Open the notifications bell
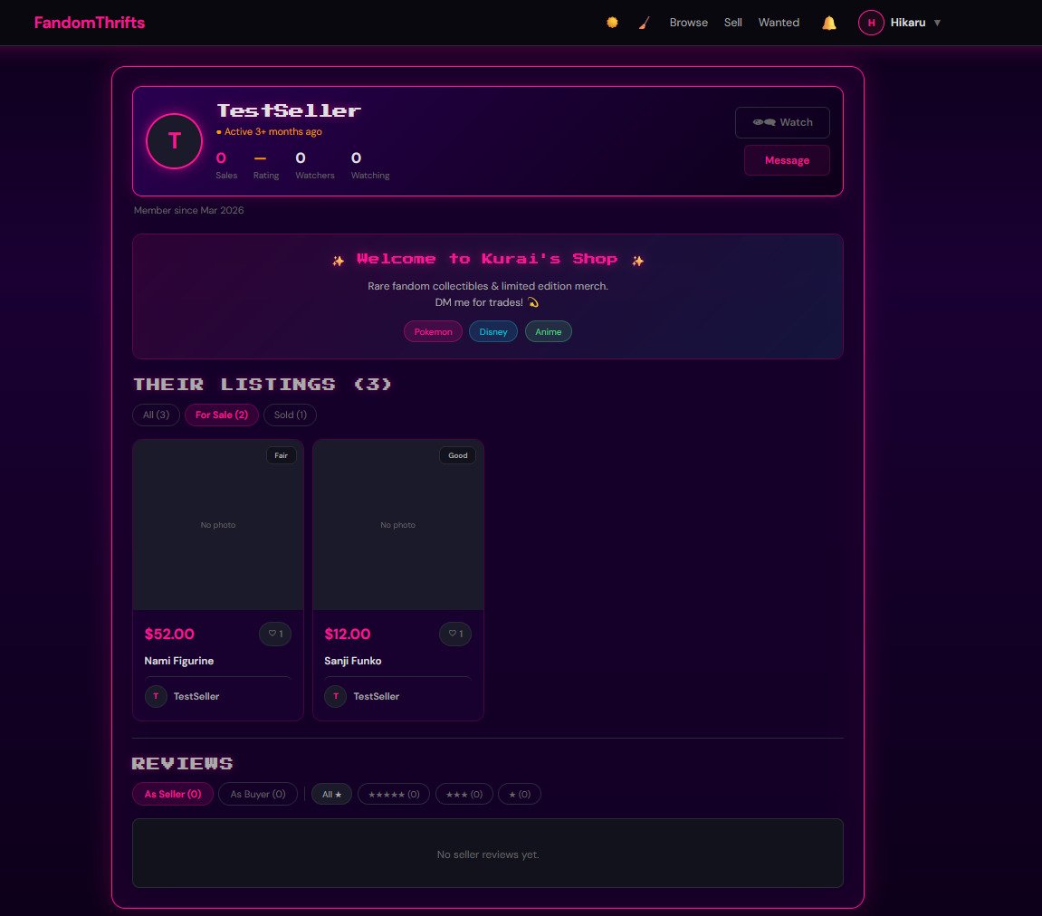 pyautogui.click(x=828, y=24)
